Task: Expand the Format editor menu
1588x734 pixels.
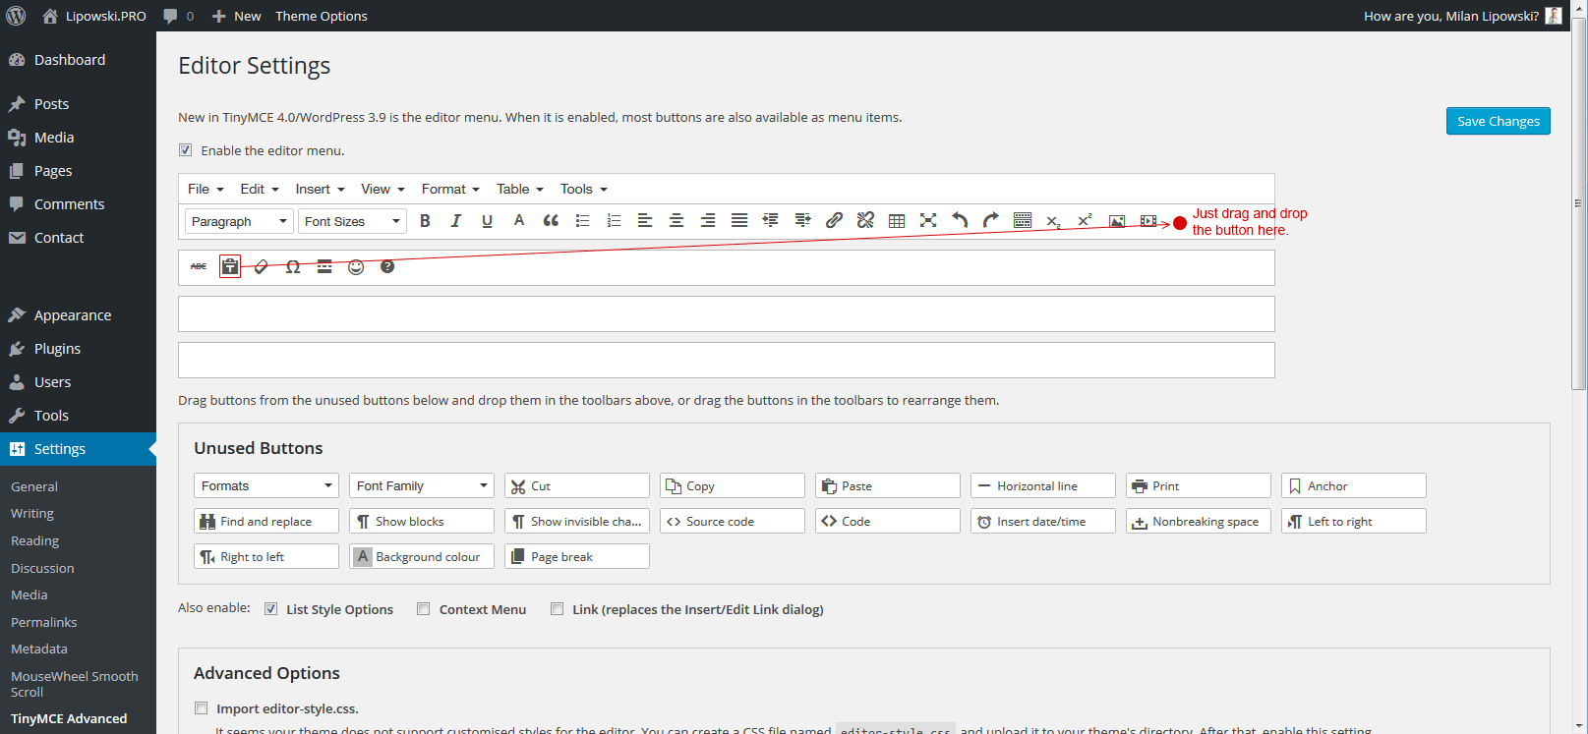Action: click(450, 189)
